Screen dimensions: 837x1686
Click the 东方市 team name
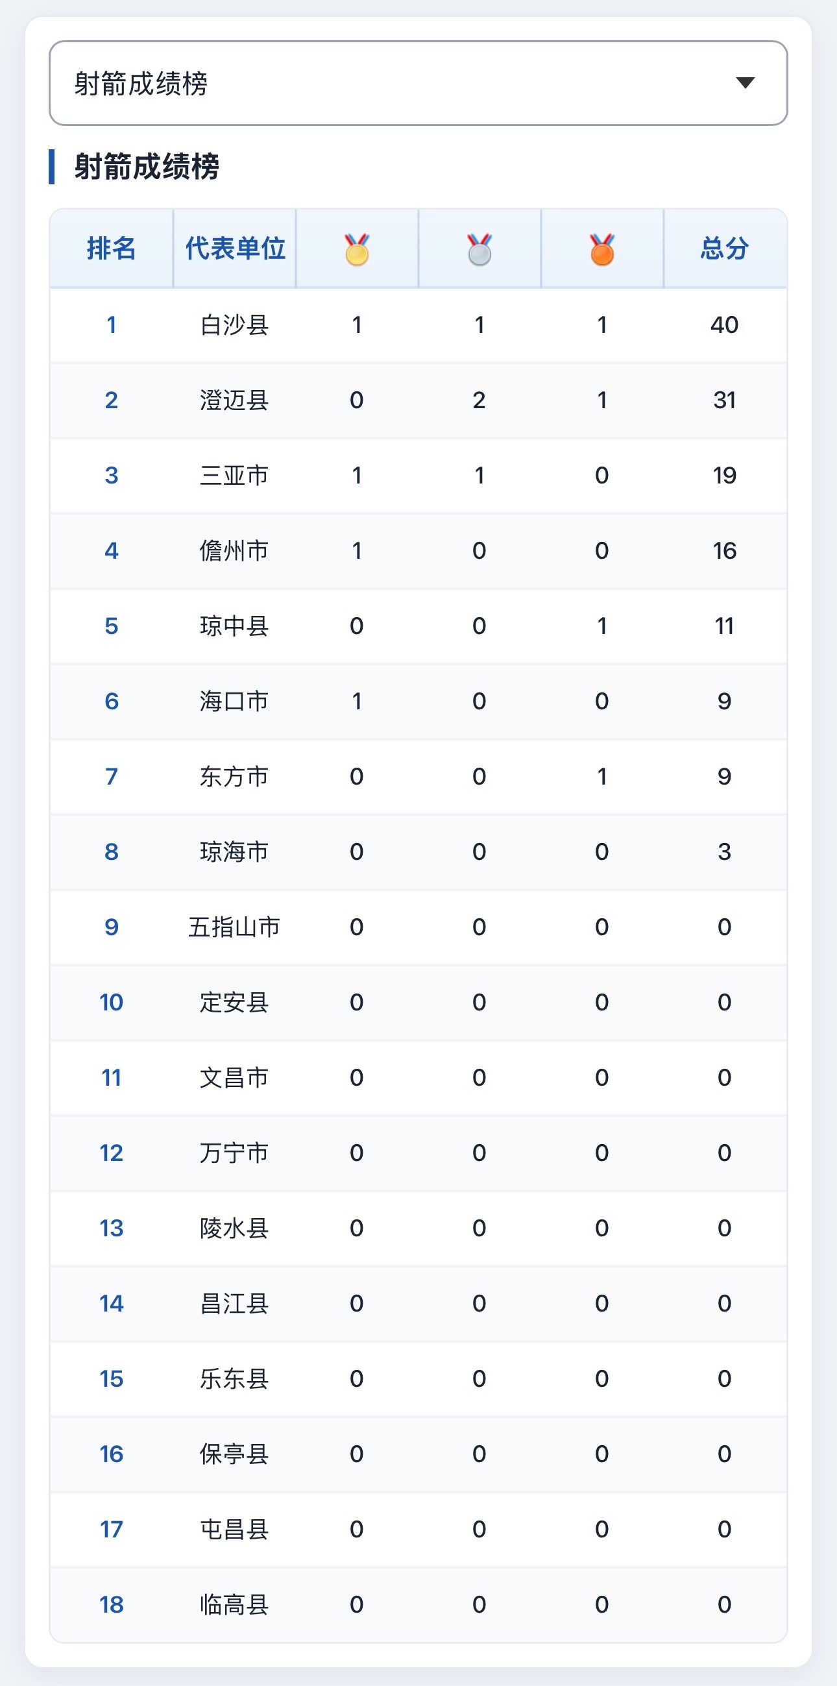pyautogui.click(x=234, y=776)
